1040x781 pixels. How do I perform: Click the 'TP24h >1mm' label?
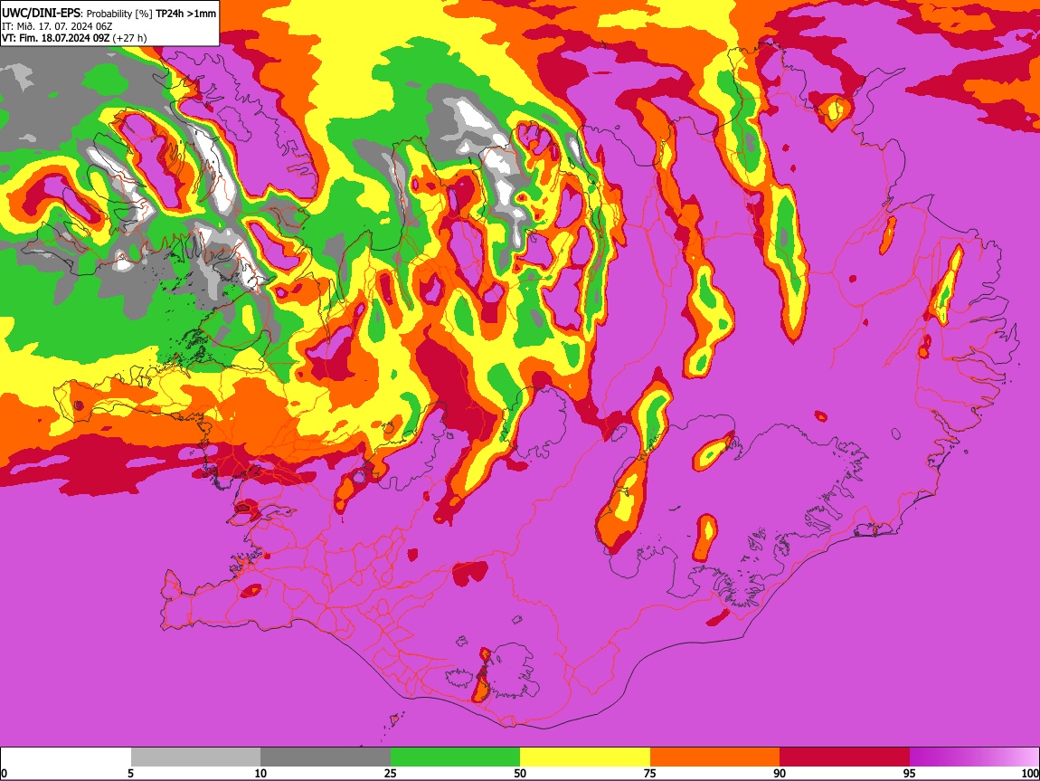pos(185,14)
